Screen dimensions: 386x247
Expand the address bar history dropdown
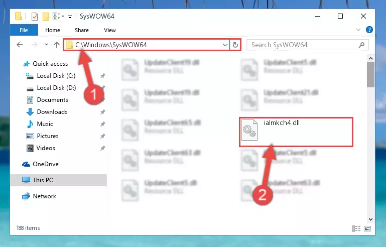pyautogui.click(x=225, y=45)
